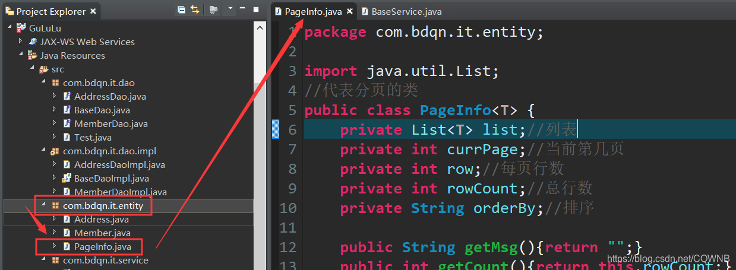Collapse the com.bdqn.it.dao.impl package
The image size is (736, 270).
[43, 151]
